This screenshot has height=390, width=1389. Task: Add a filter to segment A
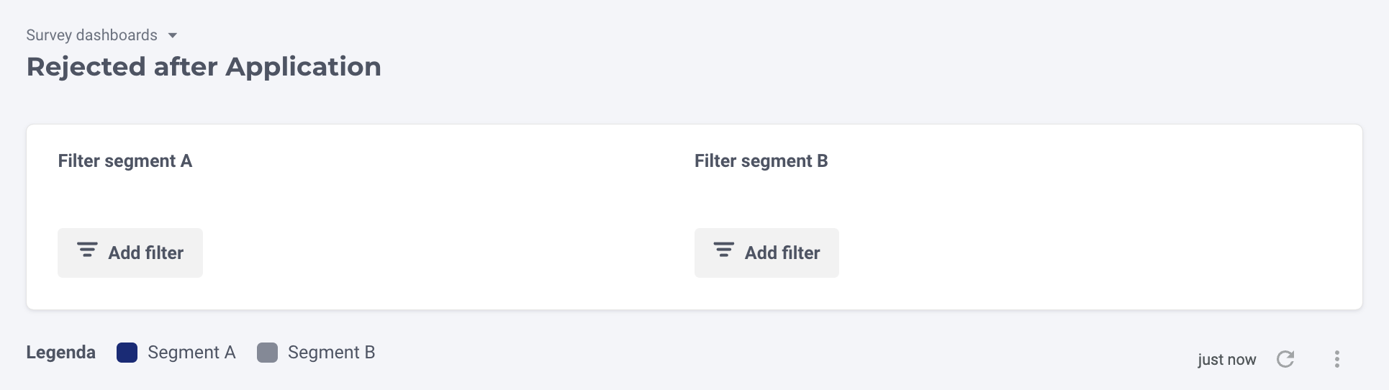click(130, 253)
